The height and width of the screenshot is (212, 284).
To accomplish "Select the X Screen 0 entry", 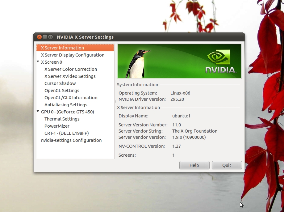I will (52, 62).
